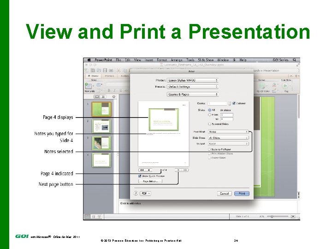Click the Bold formatting icon
This screenshot has height=249, width=332.
(109, 90)
